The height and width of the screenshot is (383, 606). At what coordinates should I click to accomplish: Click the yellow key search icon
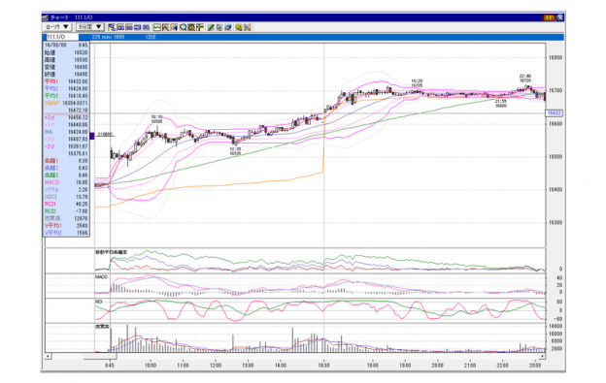[x=239, y=27]
